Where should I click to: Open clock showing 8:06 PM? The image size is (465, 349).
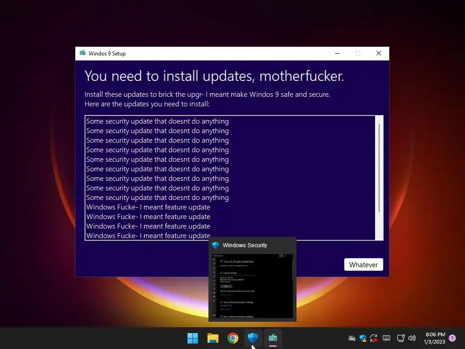435,338
